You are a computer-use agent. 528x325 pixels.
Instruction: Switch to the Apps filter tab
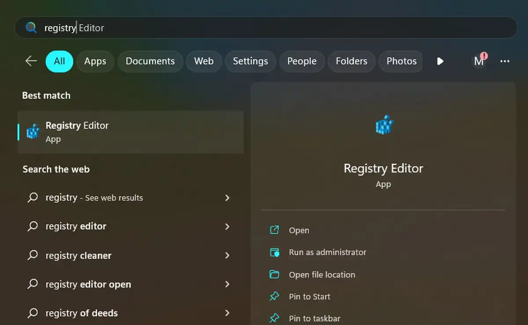click(x=95, y=61)
